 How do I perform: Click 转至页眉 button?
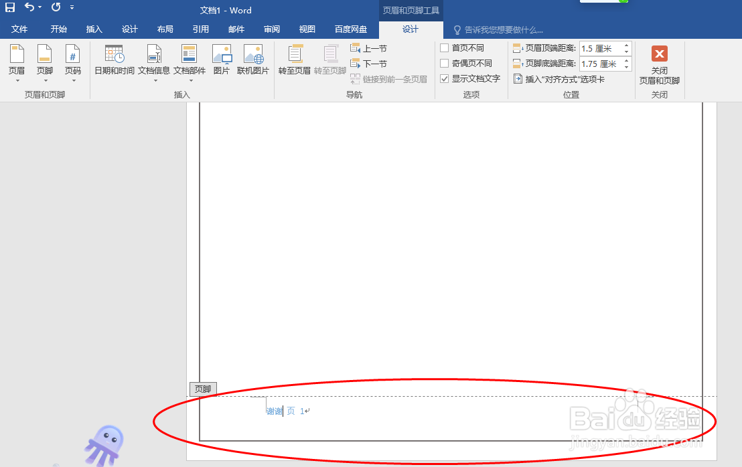[295, 60]
